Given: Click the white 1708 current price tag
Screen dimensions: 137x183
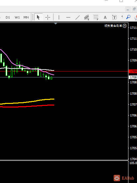Looking at the screenshot, I should pos(133,77).
